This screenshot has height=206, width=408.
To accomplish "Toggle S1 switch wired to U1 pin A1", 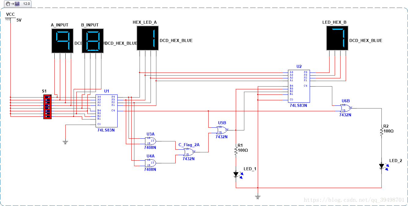I will (x=47, y=105).
